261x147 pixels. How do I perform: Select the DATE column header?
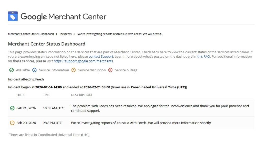click(x=21, y=95)
